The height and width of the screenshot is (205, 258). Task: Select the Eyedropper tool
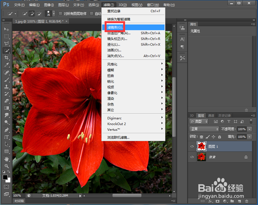pyautogui.click(x=7, y=65)
